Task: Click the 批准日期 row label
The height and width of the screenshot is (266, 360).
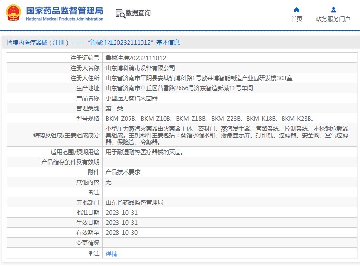Action: 88,213
